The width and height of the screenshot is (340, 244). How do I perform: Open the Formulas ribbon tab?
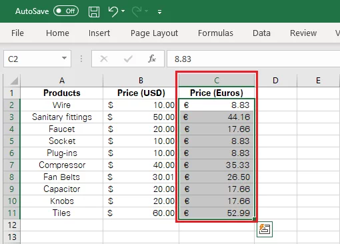coord(215,33)
